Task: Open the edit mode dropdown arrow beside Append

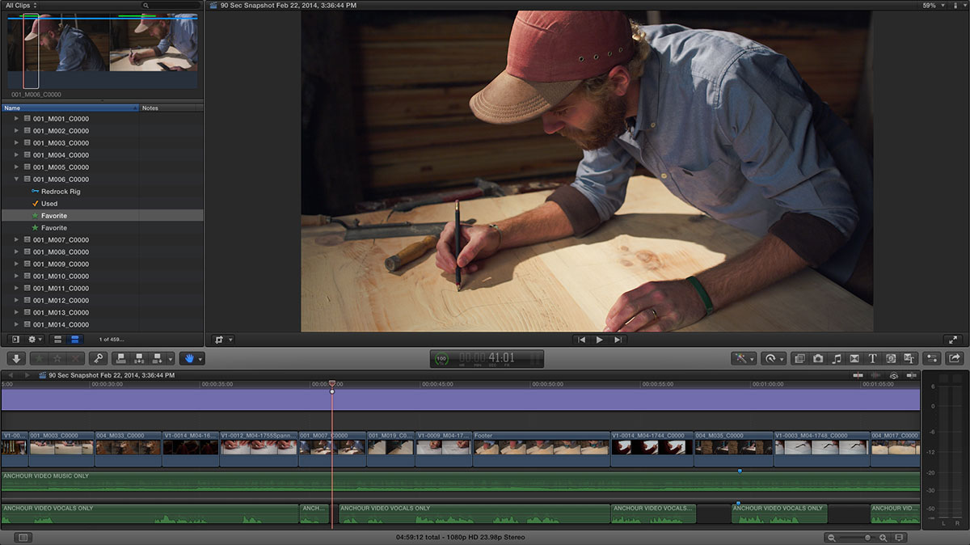Action: pos(170,359)
